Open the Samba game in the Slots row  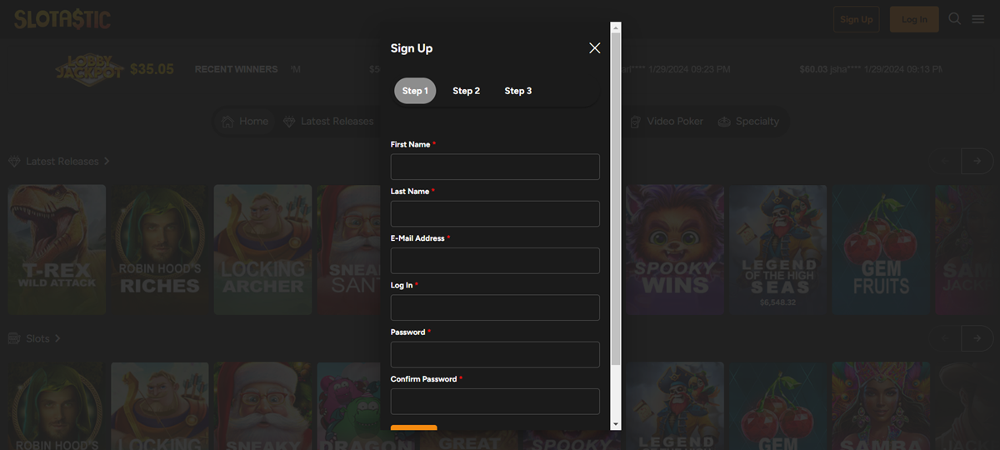(881, 406)
